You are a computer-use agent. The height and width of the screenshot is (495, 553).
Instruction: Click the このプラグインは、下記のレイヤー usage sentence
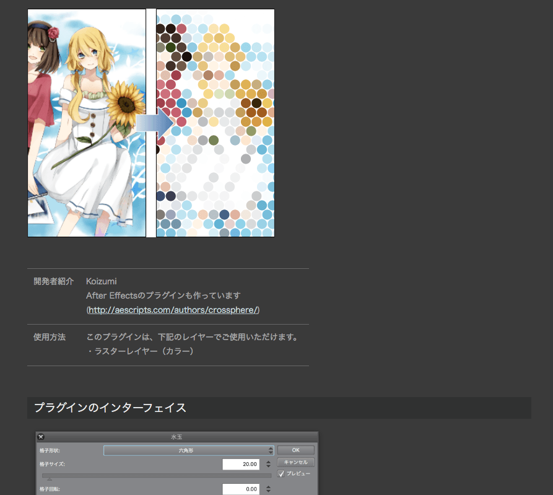192,337
